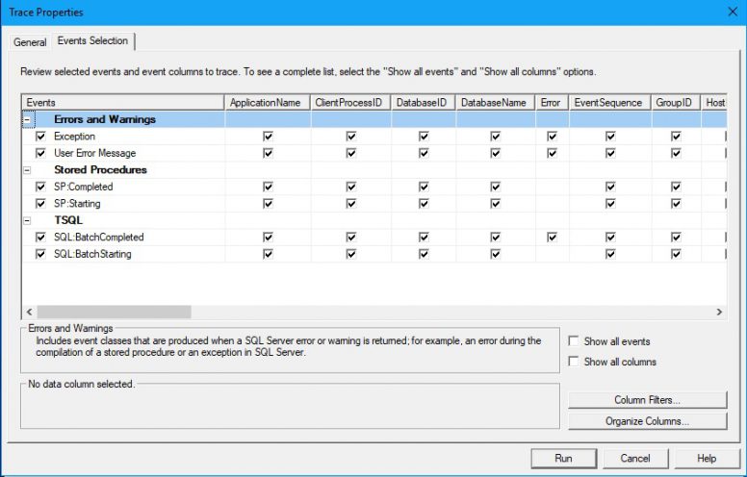This screenshot has height=477, width=747.
Task: Select the Events Selection tab
Action: point(93,41)
